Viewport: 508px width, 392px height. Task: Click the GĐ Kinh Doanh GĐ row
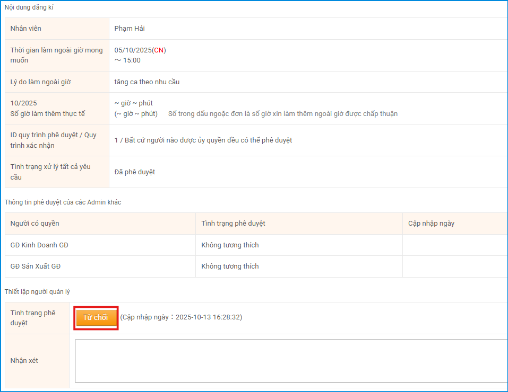pyautogui.click(x=39, y=245)
